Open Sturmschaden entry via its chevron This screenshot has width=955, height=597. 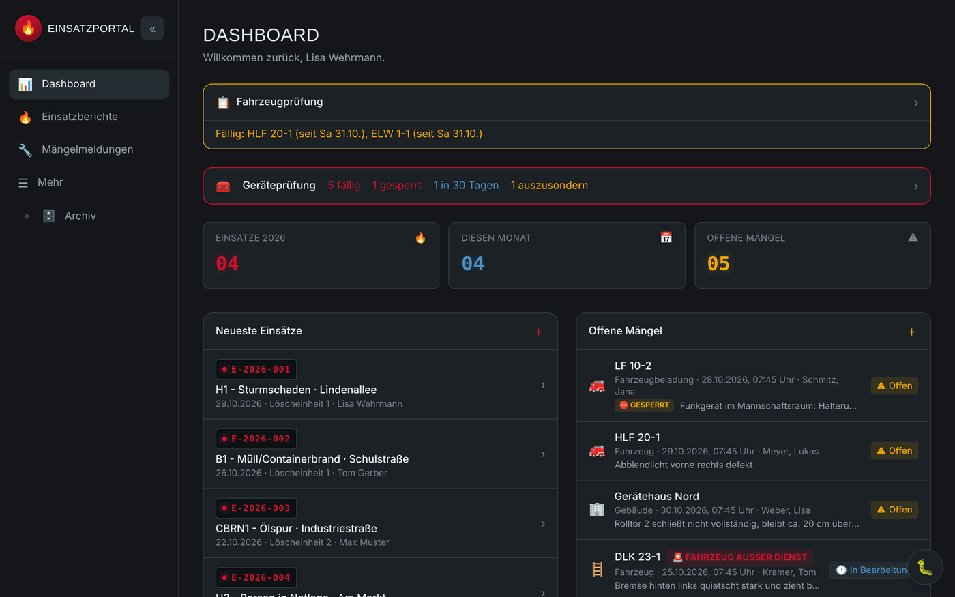click(543, 385)
